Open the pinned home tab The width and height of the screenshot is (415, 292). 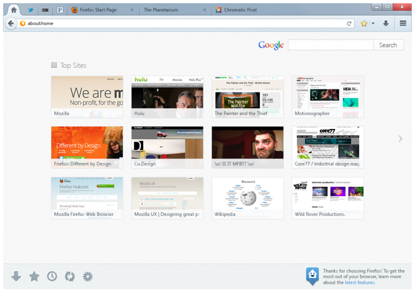pos(14,10)
